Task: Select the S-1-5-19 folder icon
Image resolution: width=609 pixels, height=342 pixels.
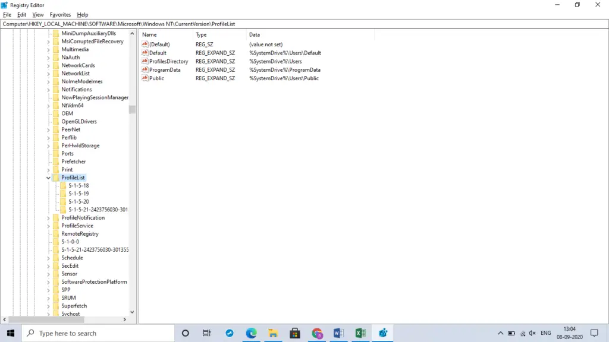Action: (63, 194)
